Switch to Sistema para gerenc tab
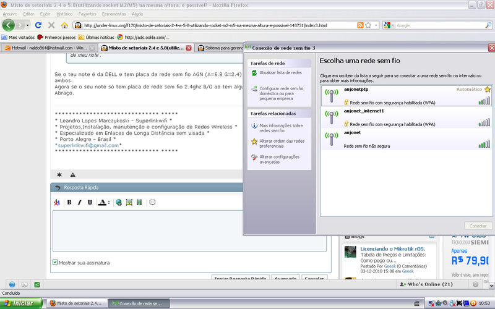 [x=220, y=48]
